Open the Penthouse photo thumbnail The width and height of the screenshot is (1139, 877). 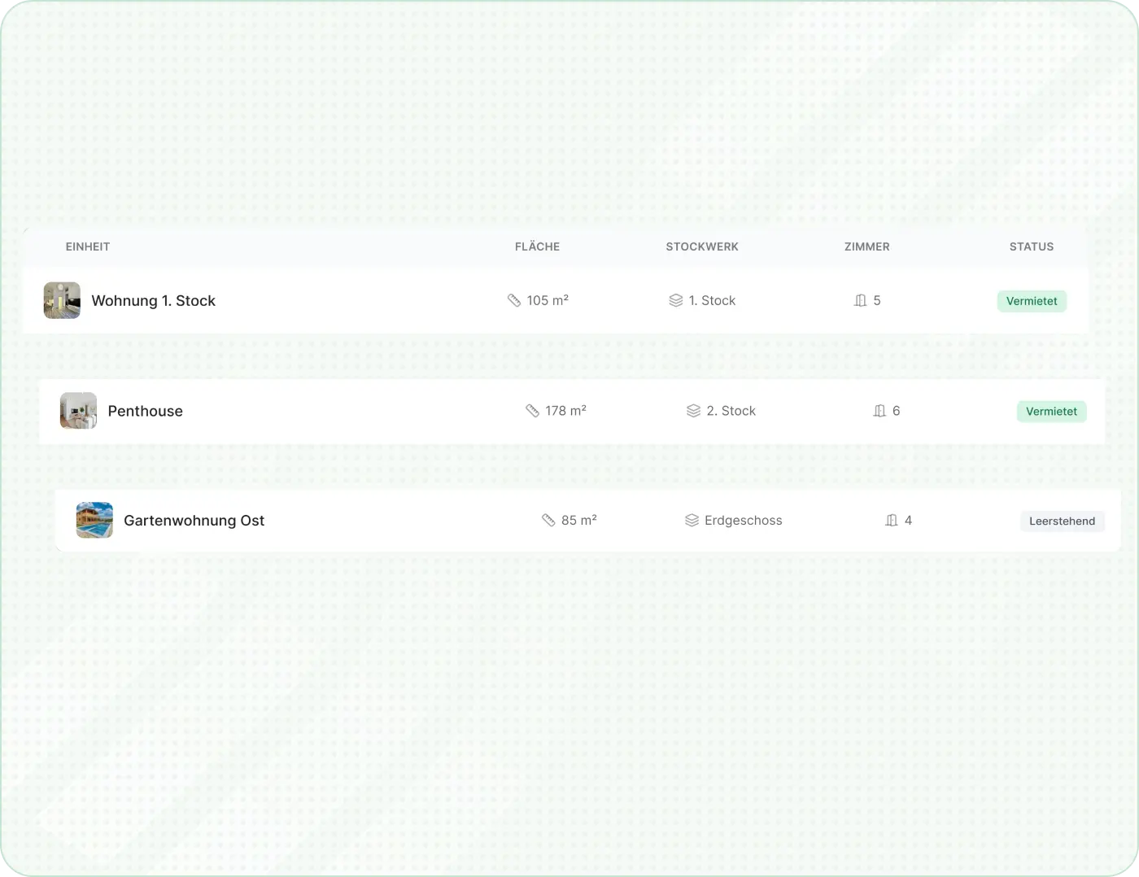coord(78,411)
